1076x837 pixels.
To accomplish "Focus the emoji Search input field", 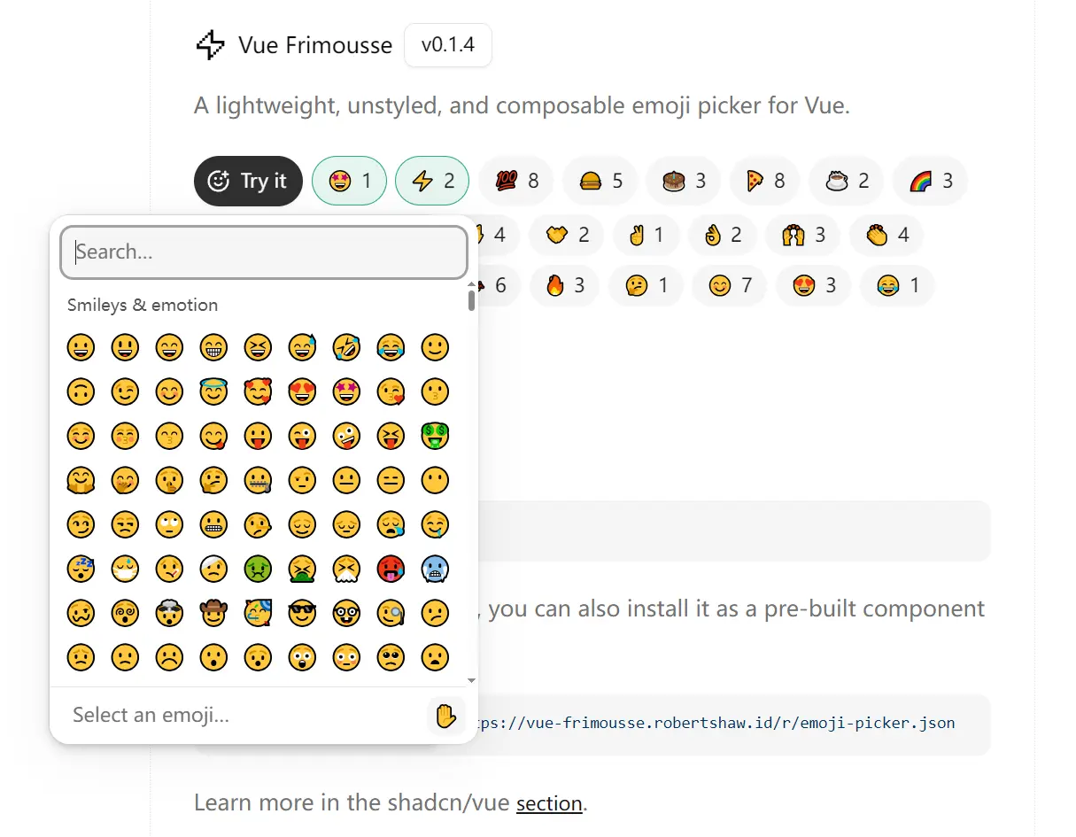I will pyautogui.click(x=264, y=252).
